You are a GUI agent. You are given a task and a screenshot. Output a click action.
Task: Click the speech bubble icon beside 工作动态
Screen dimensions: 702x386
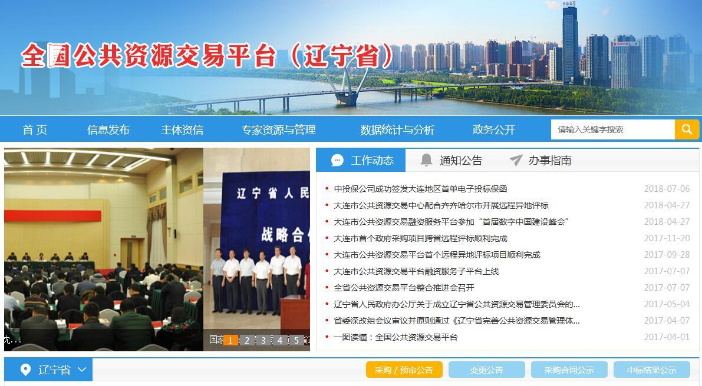[x=338, y=160]
